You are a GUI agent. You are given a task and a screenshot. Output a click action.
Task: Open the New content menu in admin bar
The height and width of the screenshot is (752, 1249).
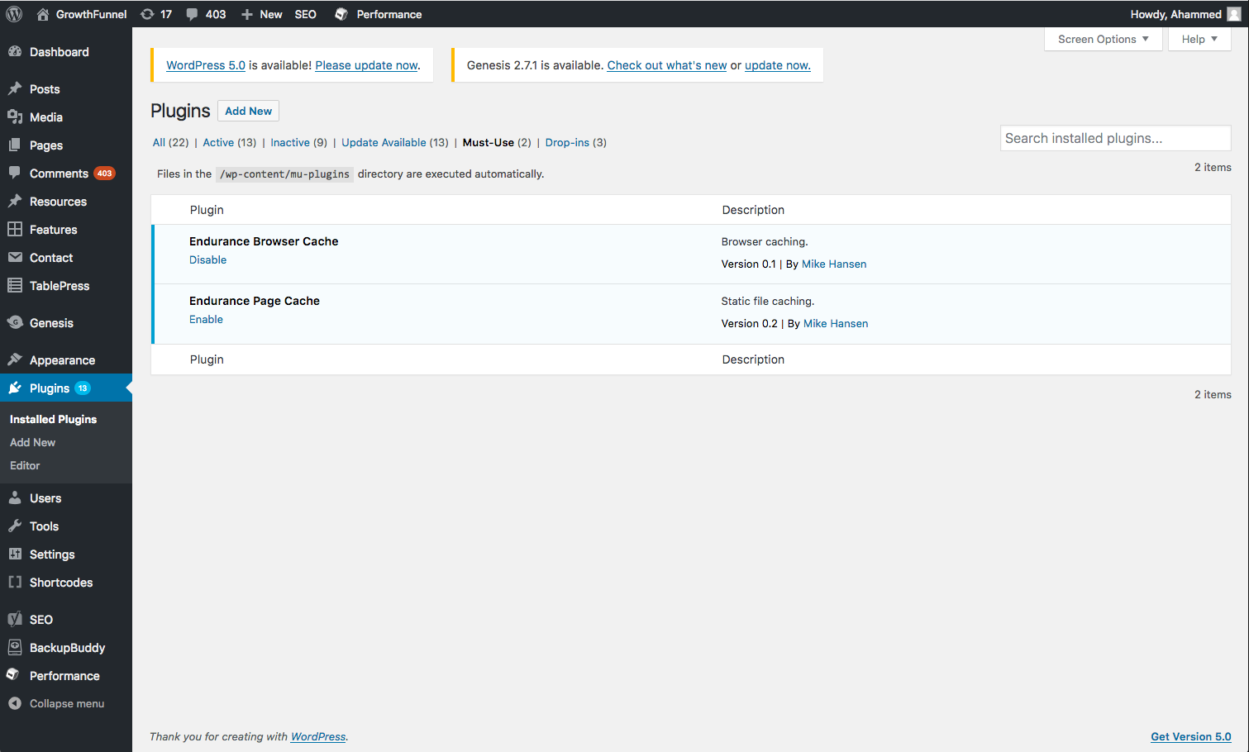262,14
